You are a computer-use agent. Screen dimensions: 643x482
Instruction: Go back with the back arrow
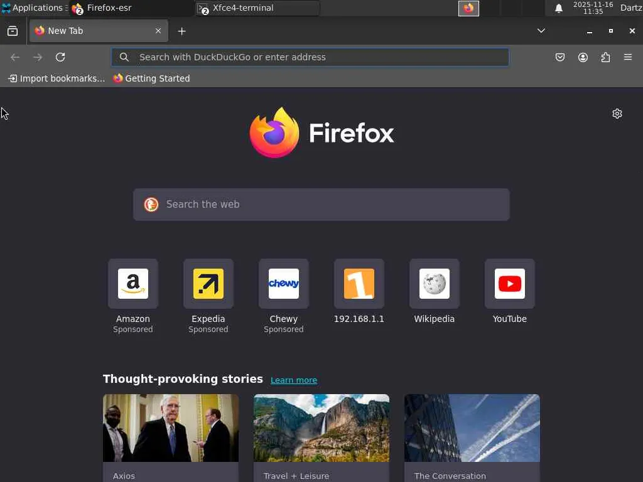(x=15, y=57)
